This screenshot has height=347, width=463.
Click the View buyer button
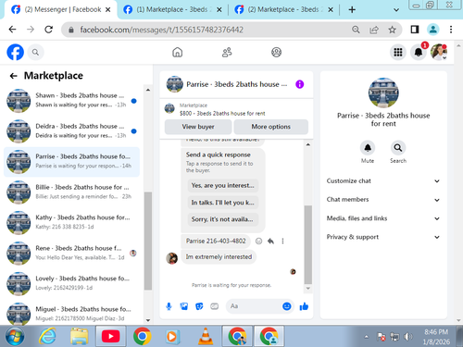198,127
